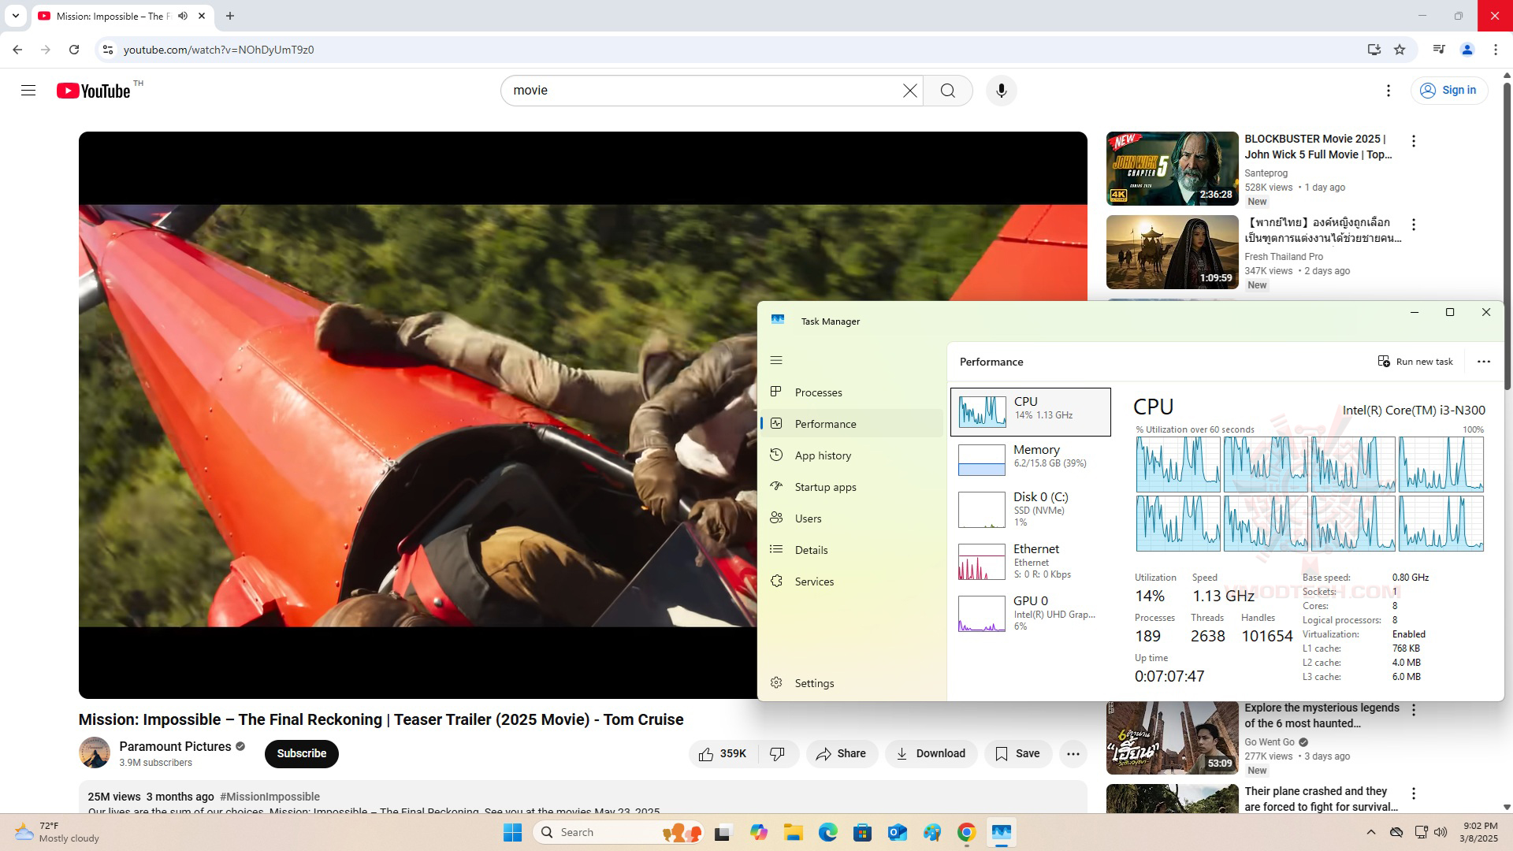Expand the video's more actions ellipsis
1513x851 pixels.
point(1072,754)
